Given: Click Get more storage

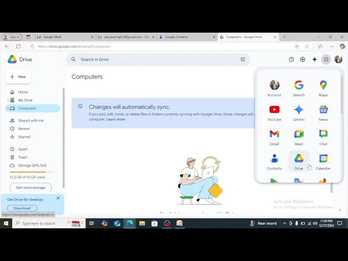Looking at the screenshot, I should [30, 188].
